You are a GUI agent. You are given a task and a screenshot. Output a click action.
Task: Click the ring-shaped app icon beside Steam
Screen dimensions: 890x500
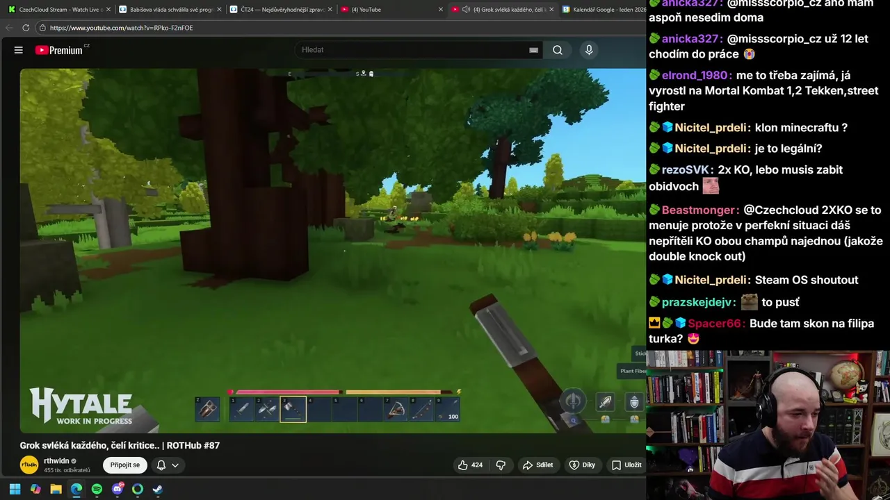tap(138, 489)
